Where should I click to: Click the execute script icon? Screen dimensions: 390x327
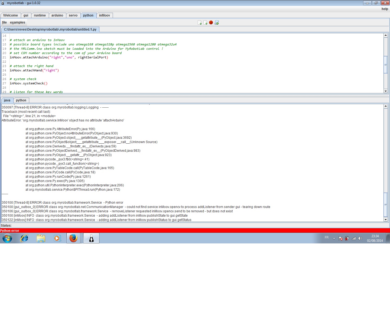(x=217, y=23)
